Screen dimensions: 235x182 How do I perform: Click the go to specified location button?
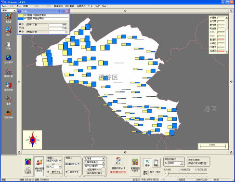94,169
